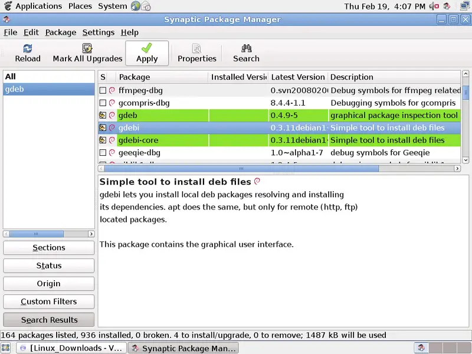
Task: Click the Sections filter button
Action: (49, 247)
